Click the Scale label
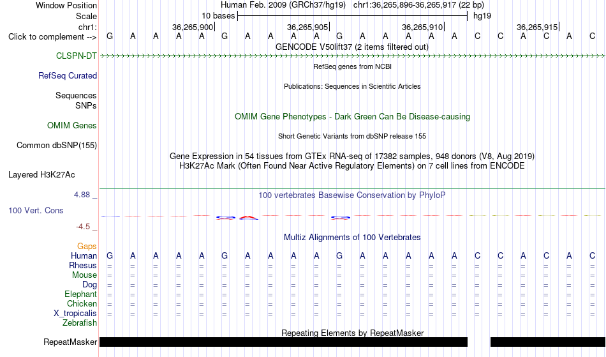606x357 pixels. [x=86, y=16]
